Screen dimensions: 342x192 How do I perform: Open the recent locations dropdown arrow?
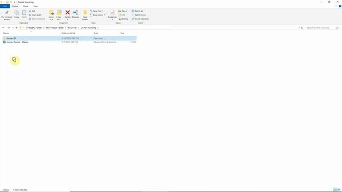click(13, 28)
